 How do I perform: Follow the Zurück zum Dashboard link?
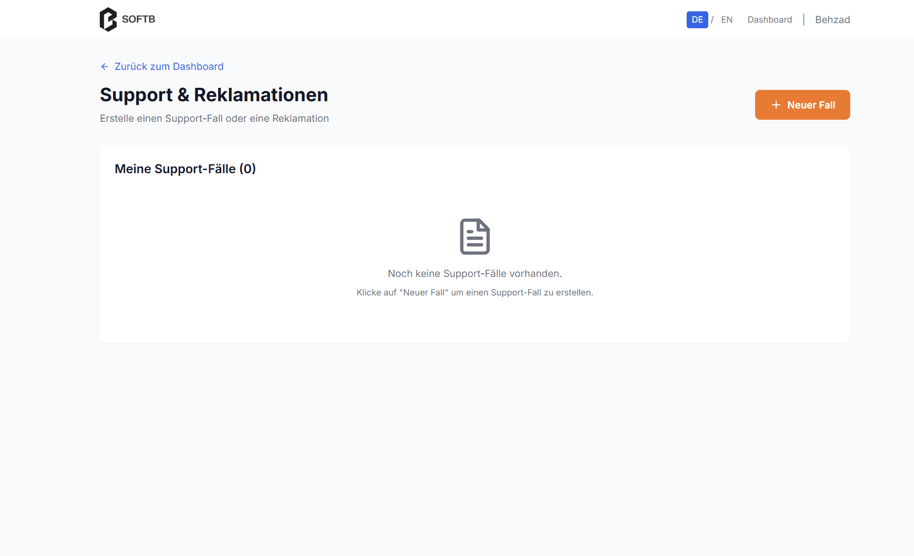169,67
